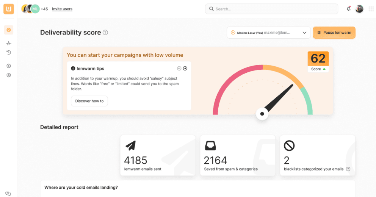
Task: Open the user profile avatar menu
Action: pyautogui.click(x=359, y=9)
